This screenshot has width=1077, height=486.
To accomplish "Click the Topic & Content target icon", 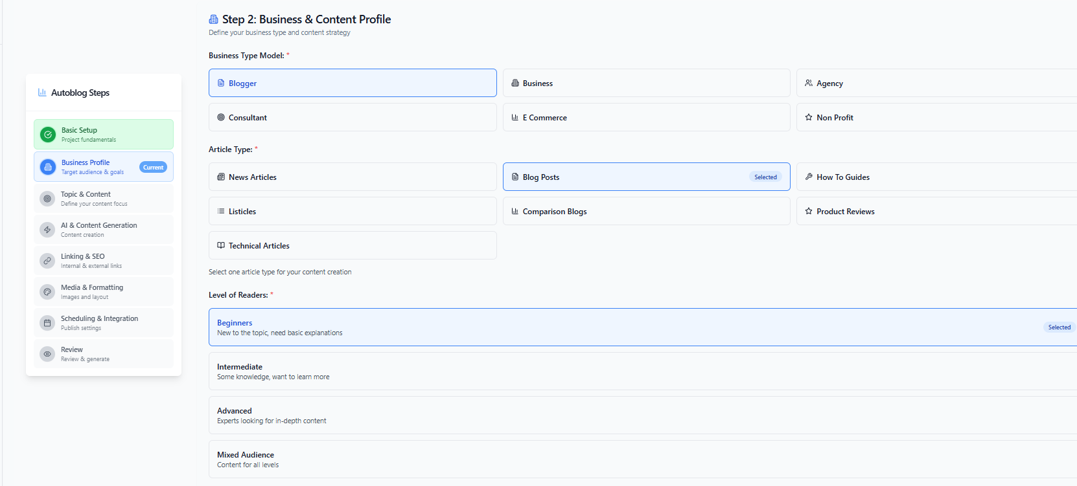I will pos(47,199).
